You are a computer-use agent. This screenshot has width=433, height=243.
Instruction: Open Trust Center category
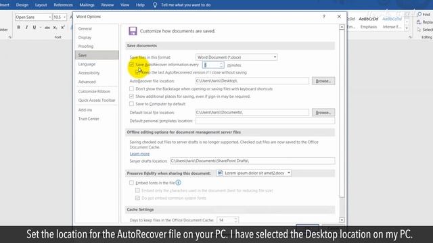pos(89,119)
